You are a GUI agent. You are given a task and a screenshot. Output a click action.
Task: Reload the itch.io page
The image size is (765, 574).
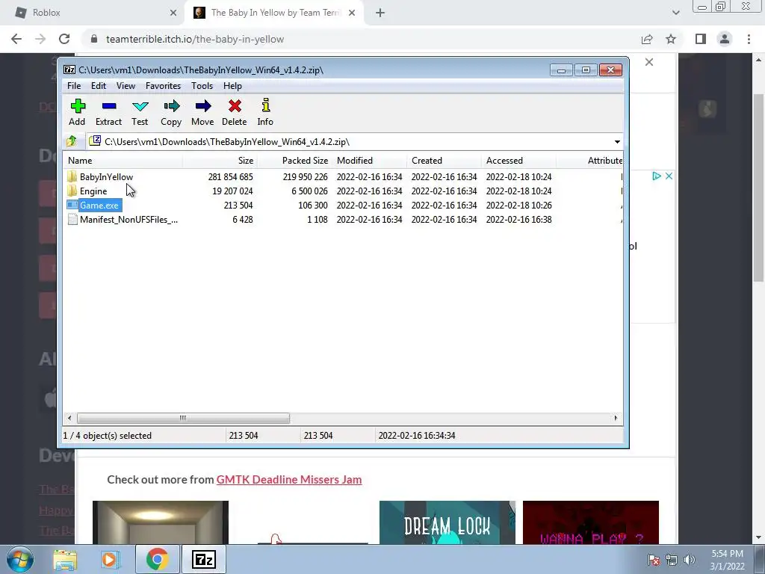click(x=64, y=39)
